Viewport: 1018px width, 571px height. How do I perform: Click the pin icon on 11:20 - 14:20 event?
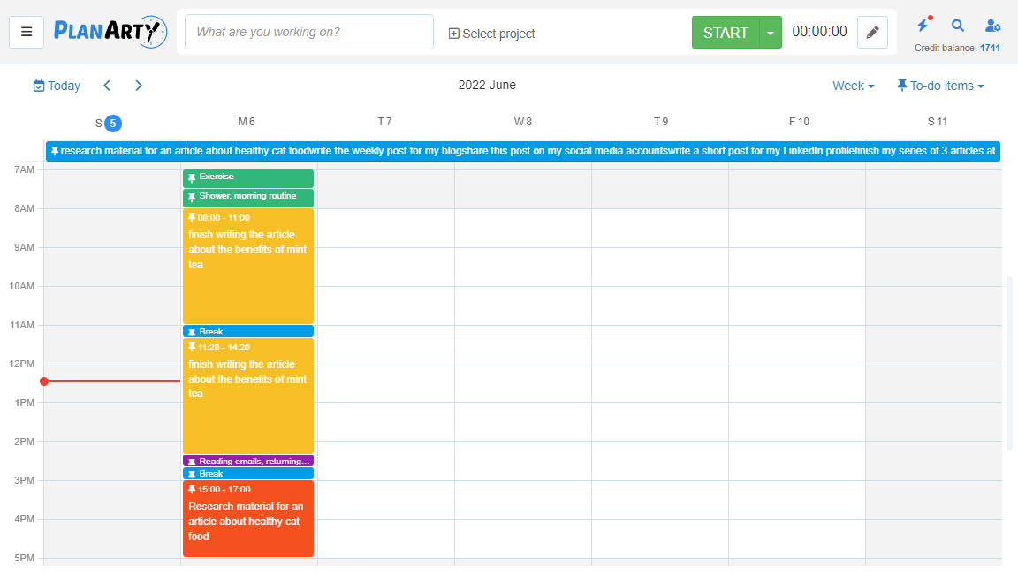point(192,347)
